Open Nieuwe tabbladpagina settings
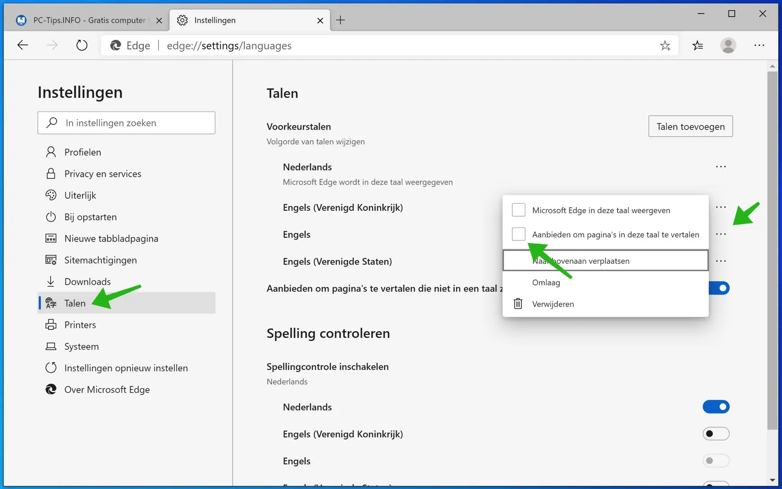The width and height of the screenshot is (782, 489). pos(126,238)
